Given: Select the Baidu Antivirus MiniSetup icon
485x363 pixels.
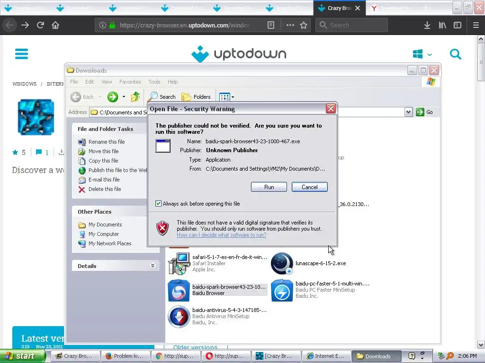Looking at the screenshot, I should coord(179,316).
